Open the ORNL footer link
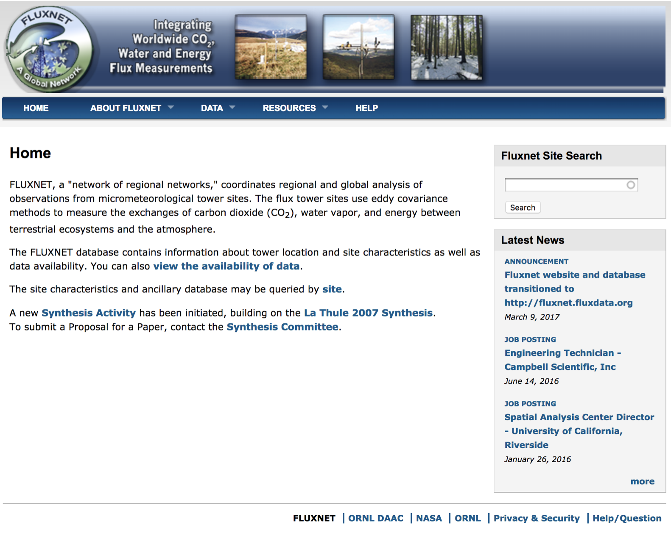Screen dimensions: 671x533 point(468,518)
